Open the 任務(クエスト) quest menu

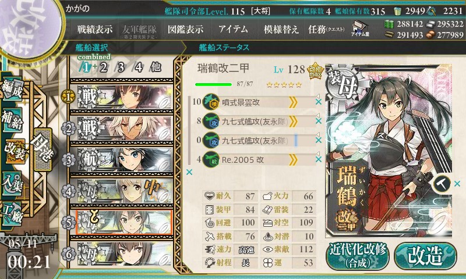(x=326, y=29)
